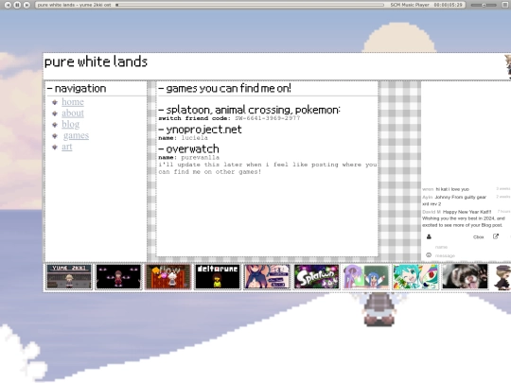This screenshot has width=511, height=383.
Task: Click the diamond bullet beside art
Action: tap(55, 147)
